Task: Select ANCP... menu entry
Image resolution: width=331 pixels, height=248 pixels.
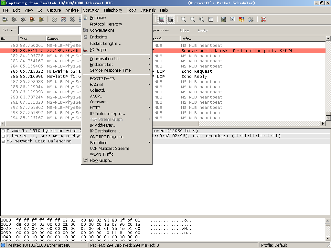Action: pos(117,96)
